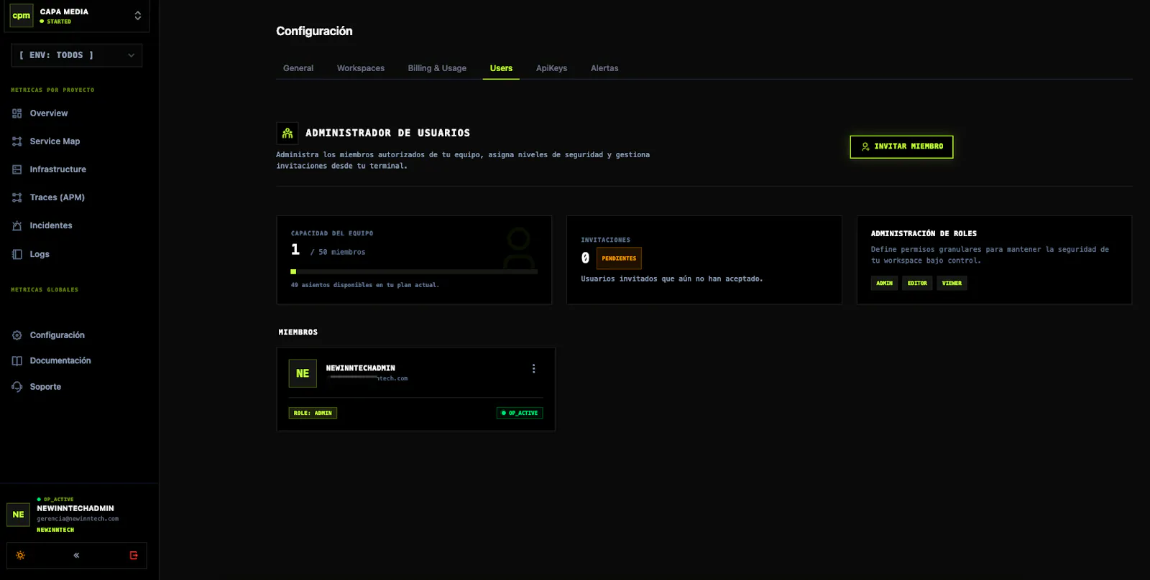Click the Soporte headset icon
The height and width of the screenshot is (580, 1150).
[17, 387]
